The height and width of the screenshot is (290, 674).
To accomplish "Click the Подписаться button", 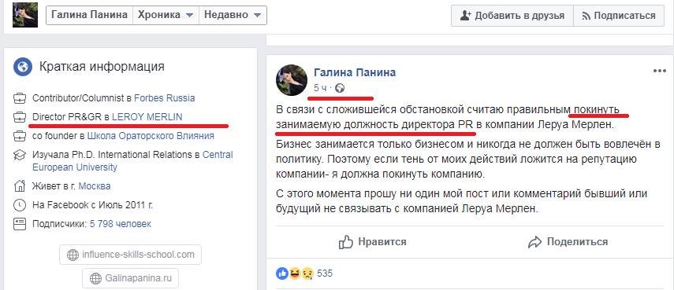I will [x=618, y=16].
